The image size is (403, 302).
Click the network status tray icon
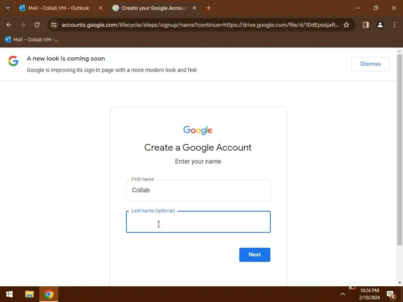coord(352,288)
